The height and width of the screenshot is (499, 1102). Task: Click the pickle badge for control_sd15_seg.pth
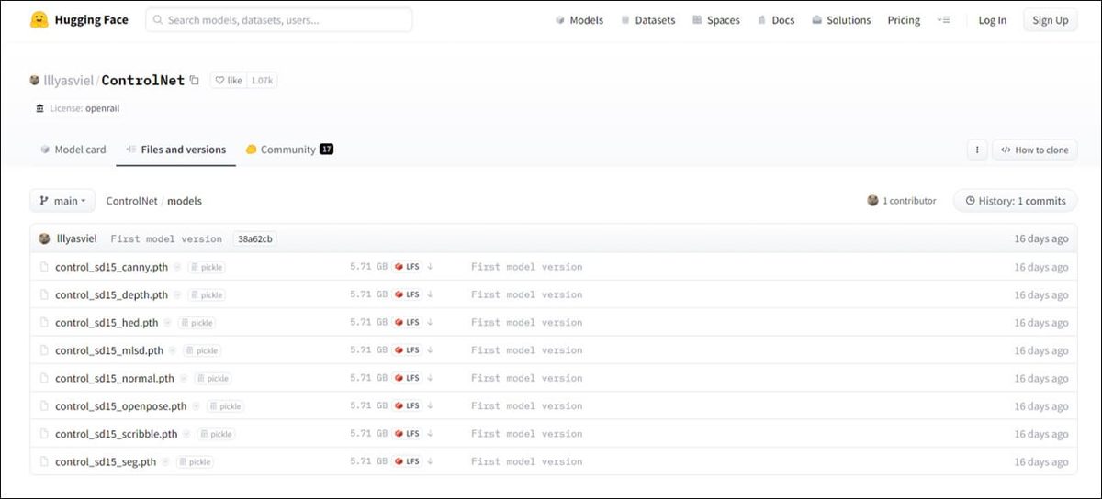click(195, 461)
